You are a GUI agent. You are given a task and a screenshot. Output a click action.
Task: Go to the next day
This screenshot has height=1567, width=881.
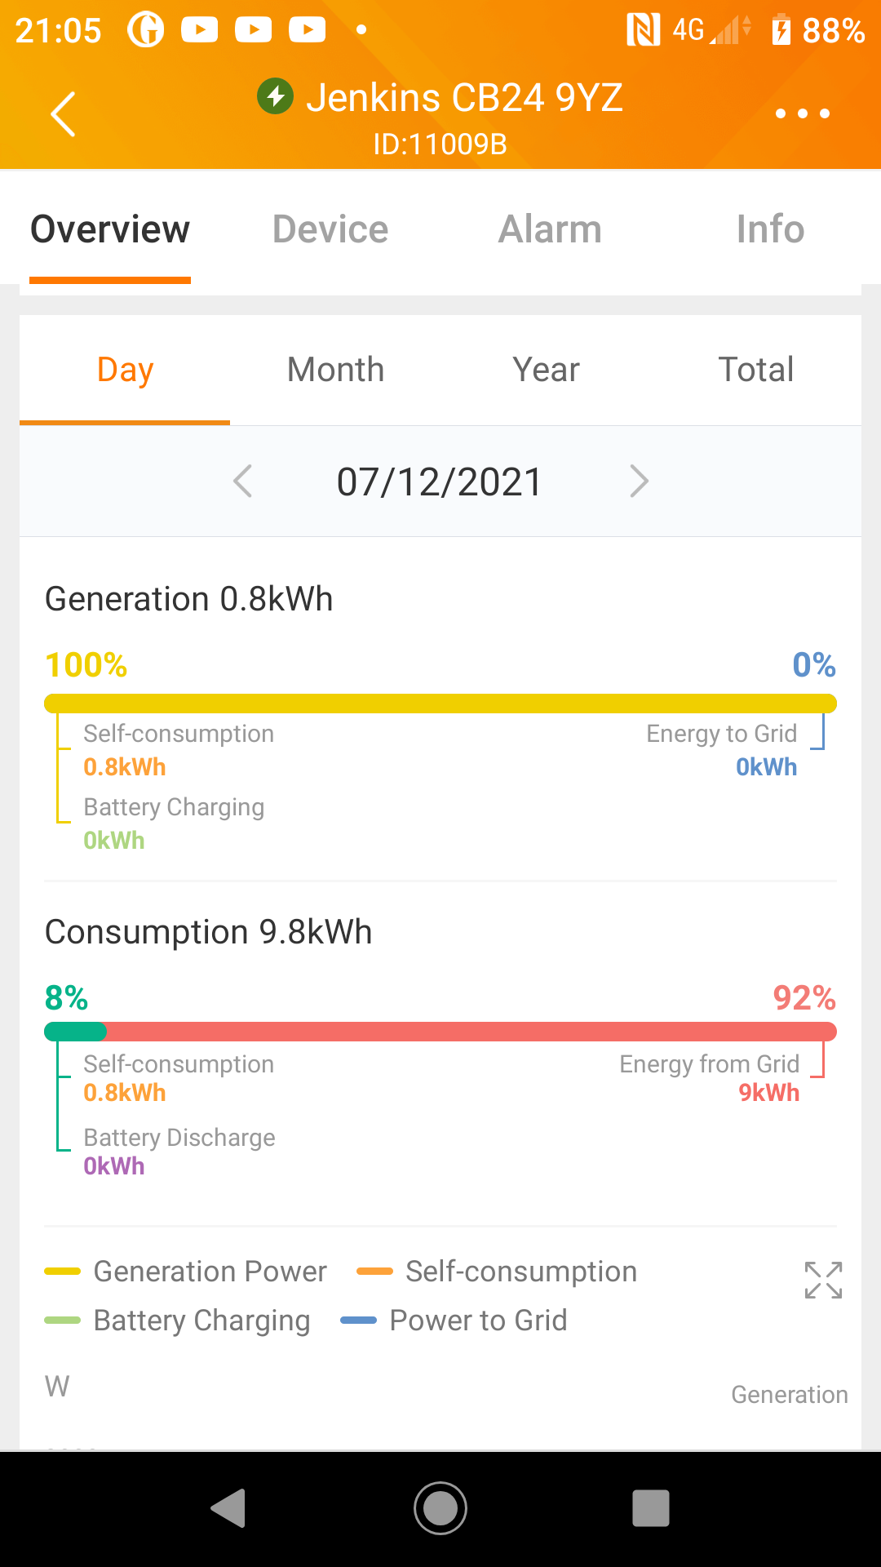639,482
